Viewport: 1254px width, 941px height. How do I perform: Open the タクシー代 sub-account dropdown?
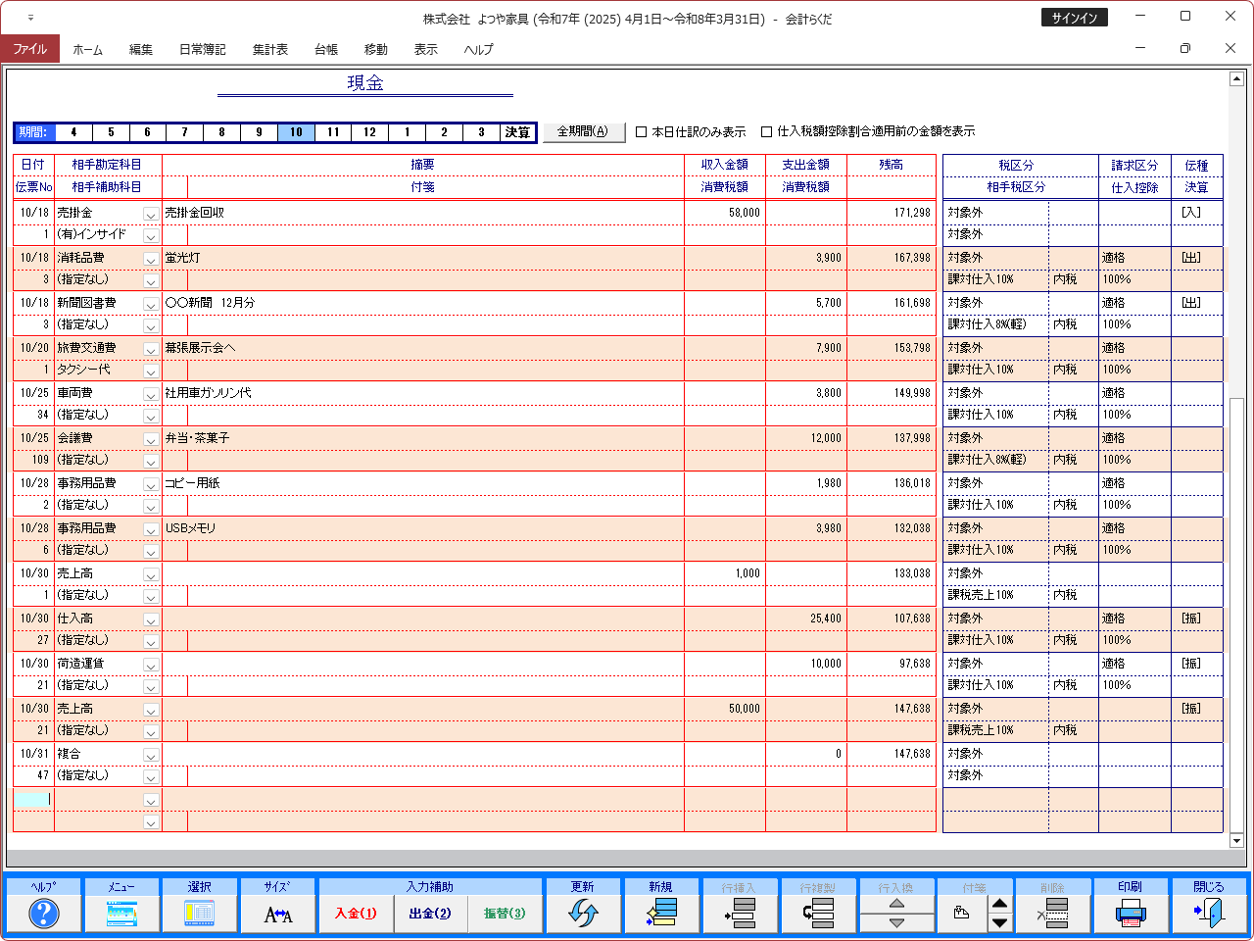point(151,371)
